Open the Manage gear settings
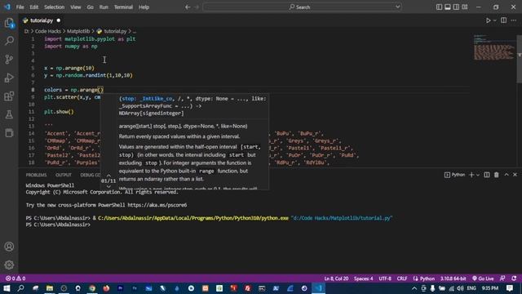522x294 pixels. tap(9, 265)
